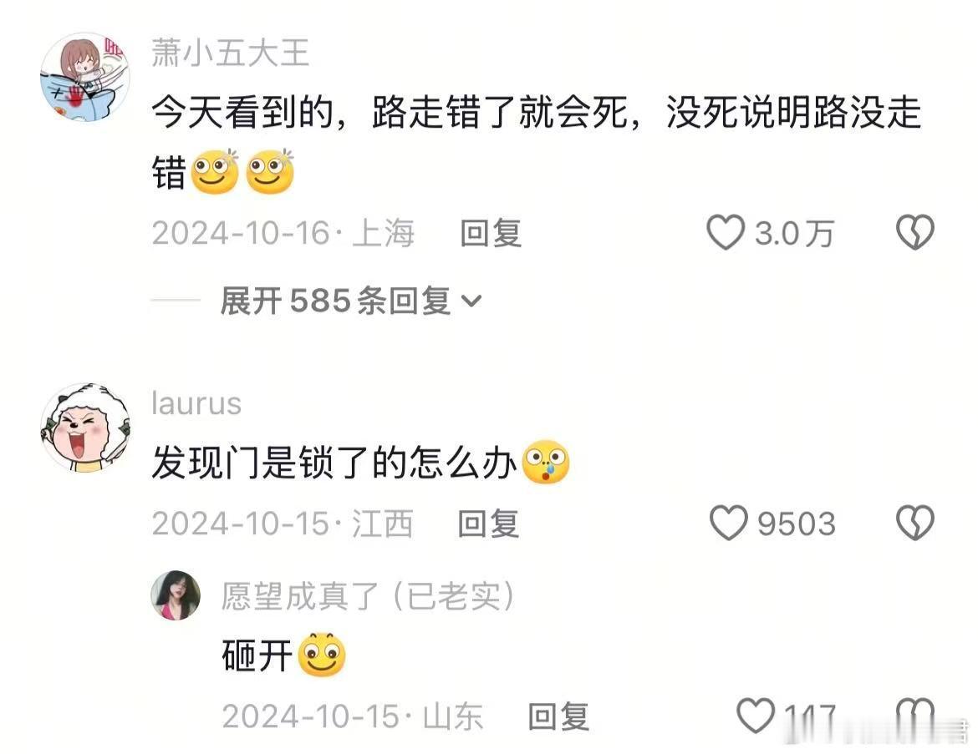
Task: Select comment text starting 今天看到的
Action: click(x=537, y=142)
